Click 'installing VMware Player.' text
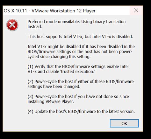The image size is (151, 139). pos(51,101)
